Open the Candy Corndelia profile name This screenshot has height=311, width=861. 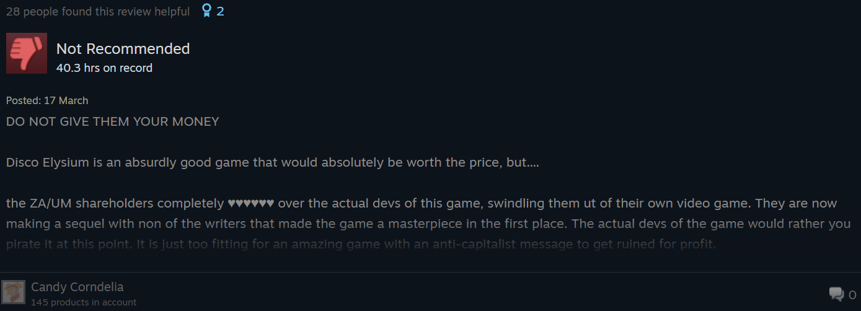[77, 287]
